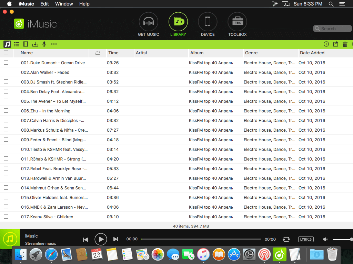This screenshot has width=353, height=264.
Task: Check the checkbox next to 010.Tiesto song
Action: (x=5, y=149)
